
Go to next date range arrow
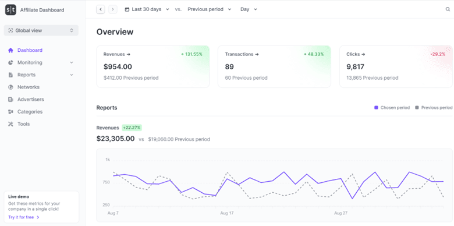113,9
